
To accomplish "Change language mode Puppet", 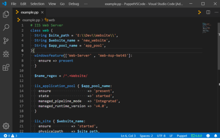I will pyautogui.click(x=182, y=136).
